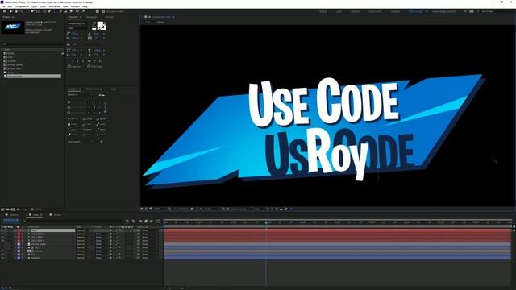Select the Pen tool
Screen dimensions: 516x290
pos(49,11)
